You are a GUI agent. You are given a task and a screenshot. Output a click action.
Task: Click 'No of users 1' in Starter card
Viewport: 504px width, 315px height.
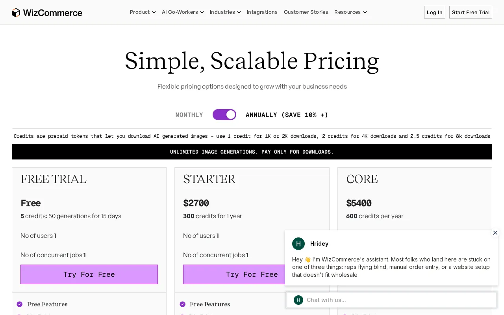point(201,236)
